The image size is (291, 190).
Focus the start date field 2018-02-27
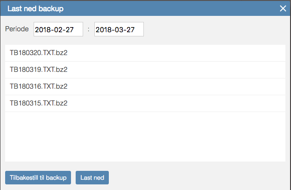click(58, 29)
